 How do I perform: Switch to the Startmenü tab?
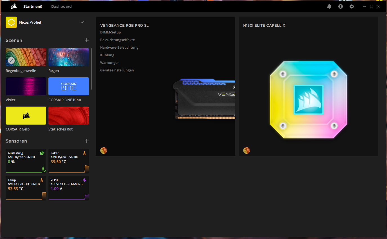coord(33,6)
